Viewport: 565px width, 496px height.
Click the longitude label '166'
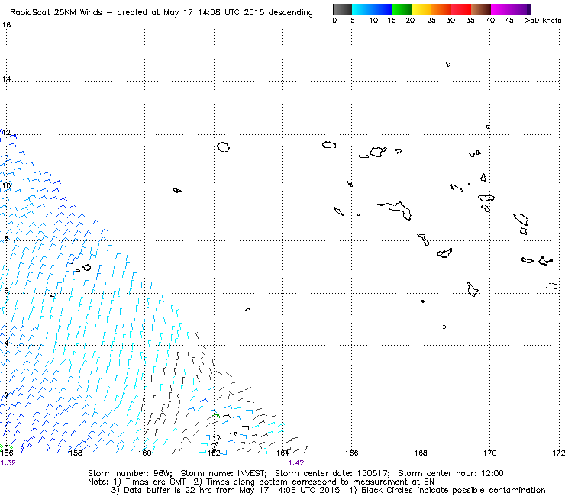[x=352, y=453]
